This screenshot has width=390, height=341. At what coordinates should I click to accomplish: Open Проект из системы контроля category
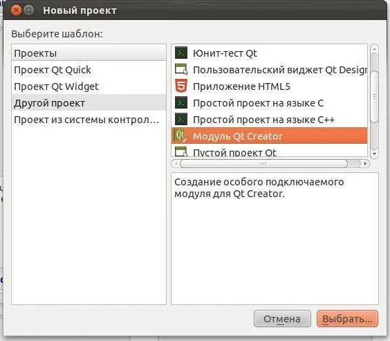[89, 120]
